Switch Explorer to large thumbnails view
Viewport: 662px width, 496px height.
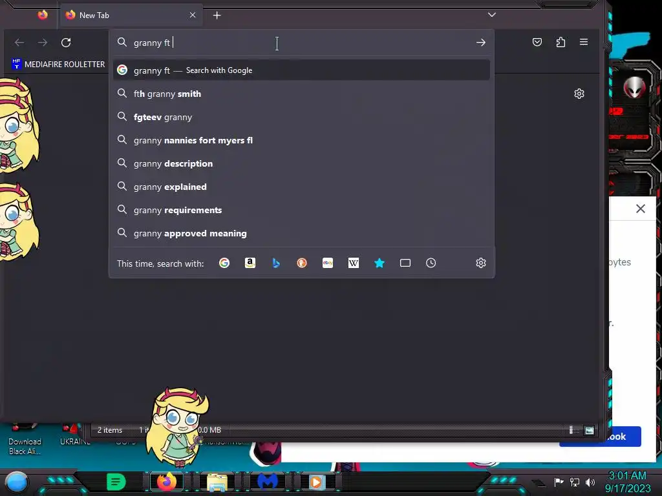[589, 430]
